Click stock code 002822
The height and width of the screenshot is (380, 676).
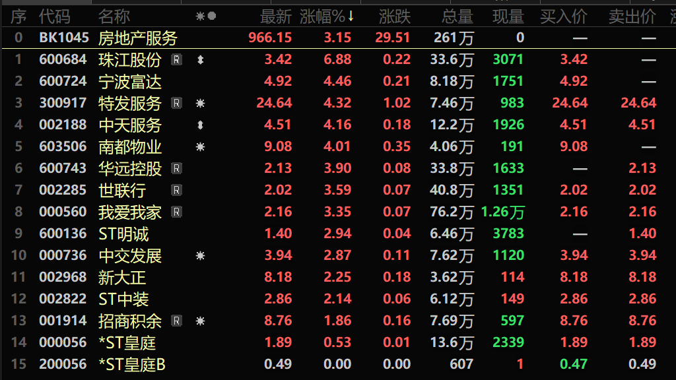pyautogui.click(x=63, y=299)
